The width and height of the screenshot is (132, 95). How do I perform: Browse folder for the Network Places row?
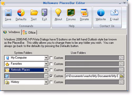[x=121, y=70]
